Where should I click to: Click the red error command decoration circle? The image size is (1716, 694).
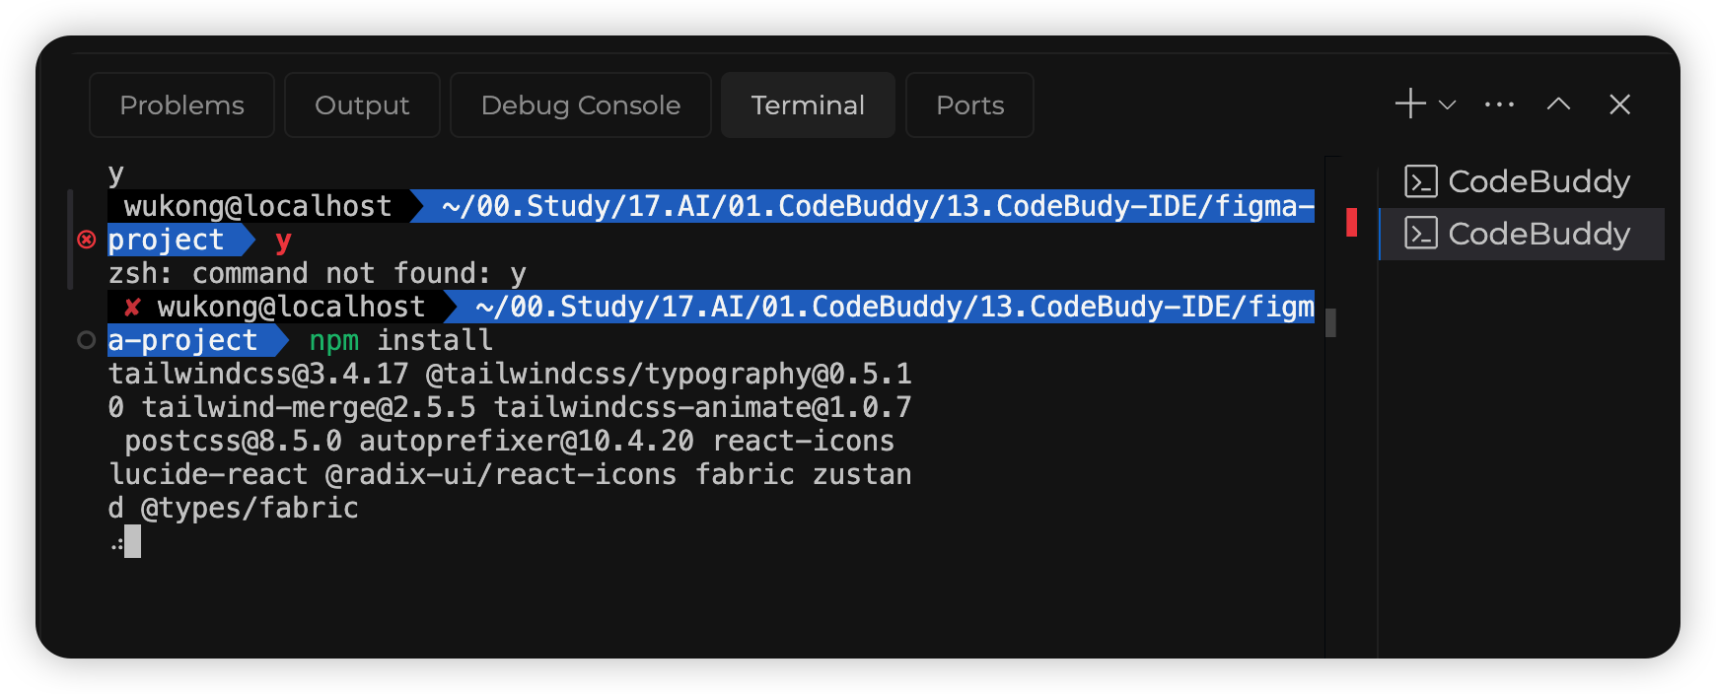click(x=87, y=240)
